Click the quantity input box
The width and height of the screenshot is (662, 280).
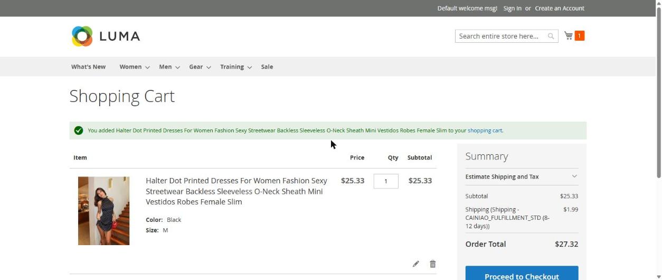386,181
